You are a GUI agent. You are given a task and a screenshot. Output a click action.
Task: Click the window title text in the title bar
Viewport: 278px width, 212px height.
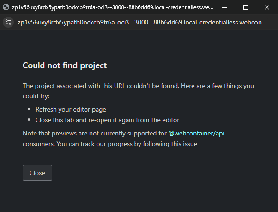coord(113,7)
